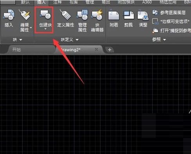Open the 精选应用 ribbon tab
Screen dimensions: 191x154
tap(168, 2)
